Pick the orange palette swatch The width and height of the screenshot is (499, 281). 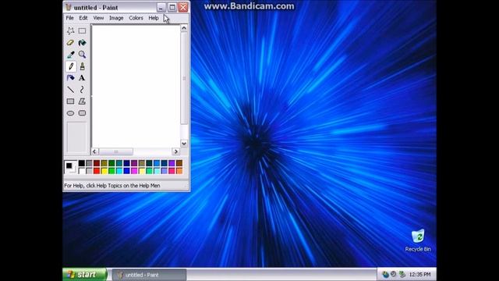(x=179, y=171)
